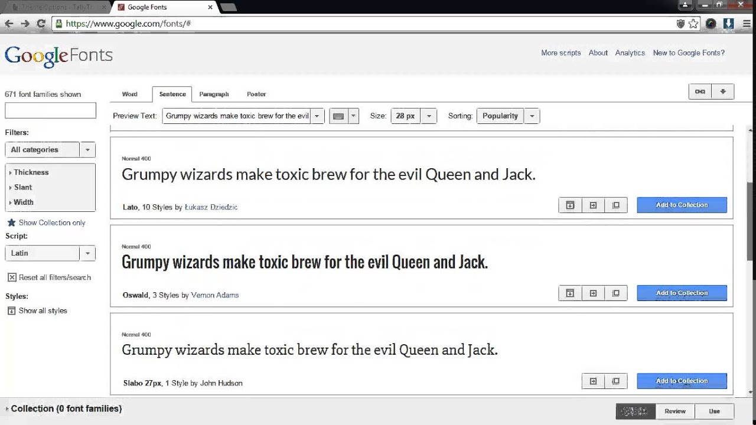Click the Google Fonts logo
Screen dimensions: 756x425
tap(58, 55)
